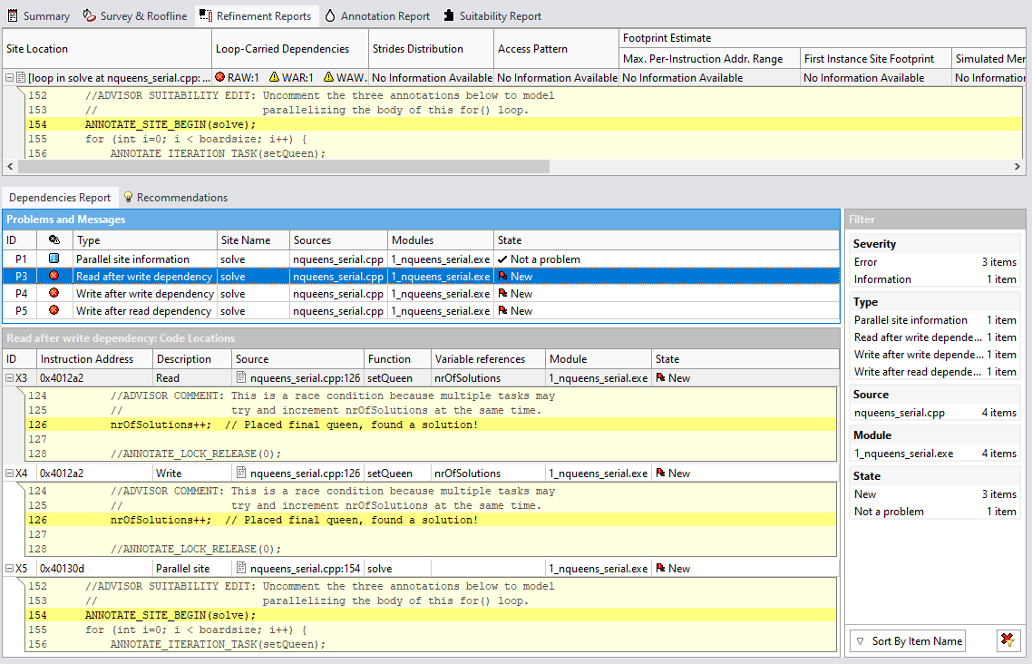The image size is (1032, 664).
Task: Open the Sort By Item Name dropdown
Action: [908, 640]
